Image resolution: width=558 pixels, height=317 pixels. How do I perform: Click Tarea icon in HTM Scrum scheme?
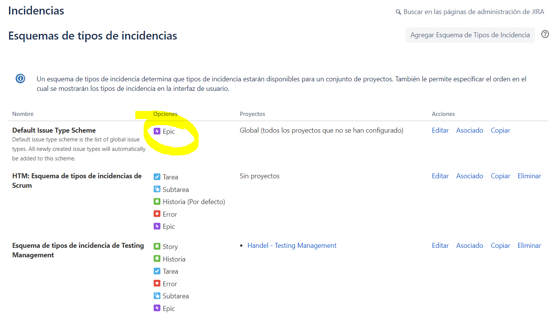pyautogui.click(x=157, y=177)
